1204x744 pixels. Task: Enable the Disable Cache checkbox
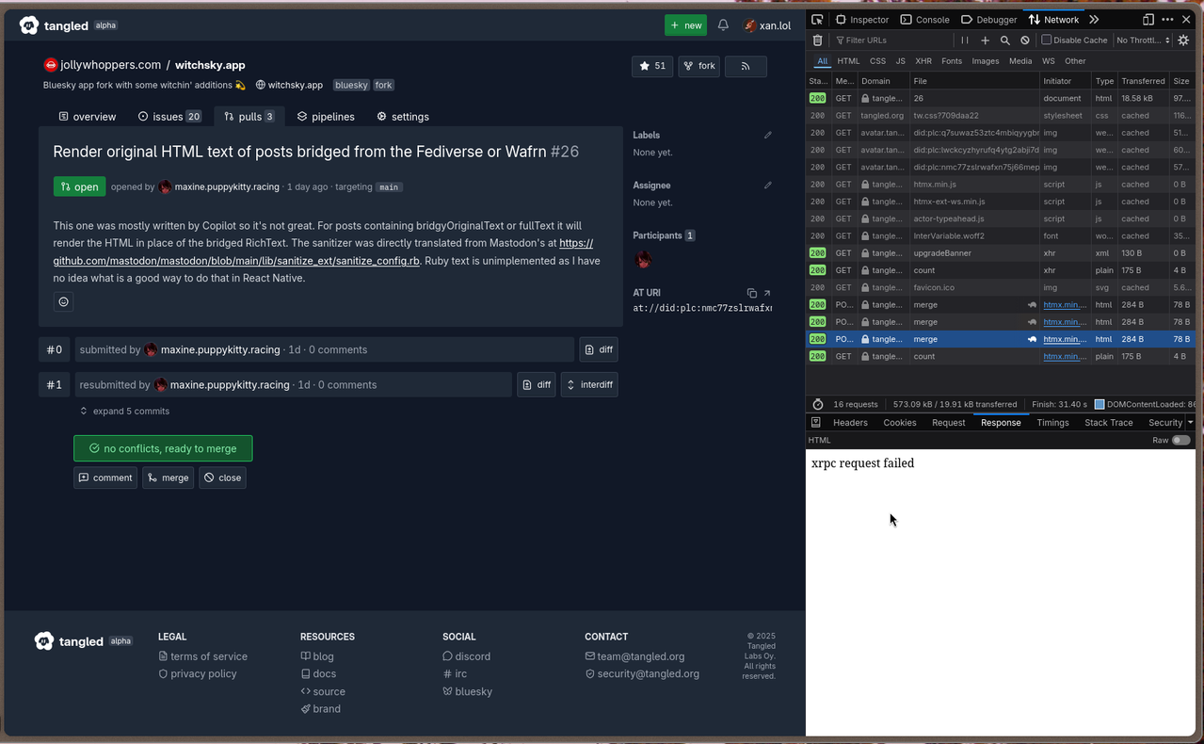pyautogui.click(x=1045, y=40)
